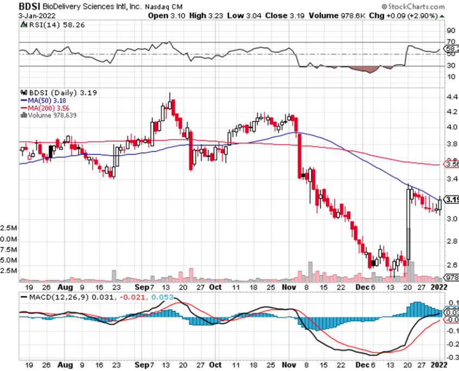Click the 2022 label on the date axis
The width and height of the screenshot is (459, 371).
point(438,287)
